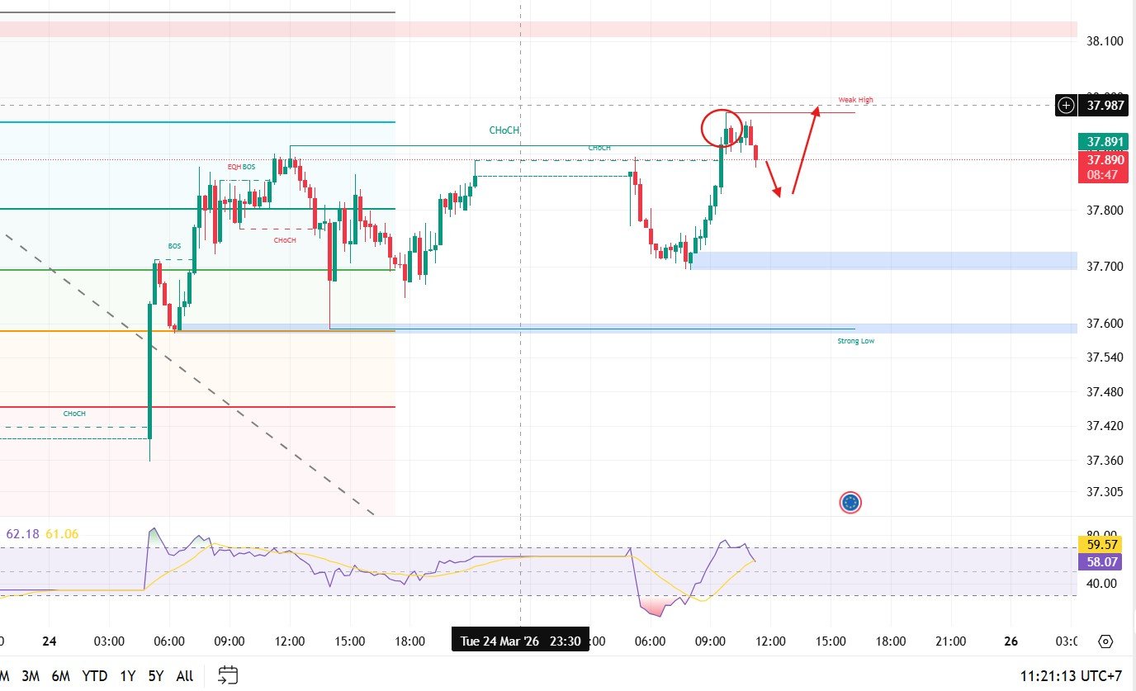Click the Weak High label
This screenshot has width=1136, height=691.
click(855, 100)
